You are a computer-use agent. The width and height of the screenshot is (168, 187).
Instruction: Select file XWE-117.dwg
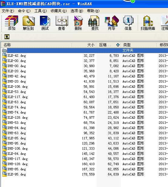pos(18,159)
